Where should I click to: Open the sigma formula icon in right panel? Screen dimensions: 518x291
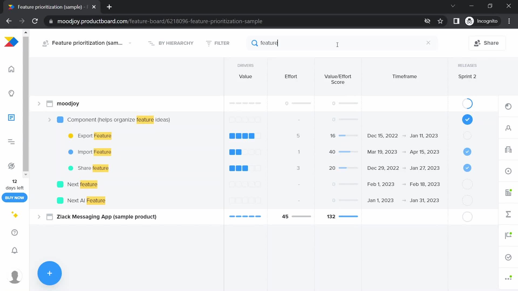508,214
